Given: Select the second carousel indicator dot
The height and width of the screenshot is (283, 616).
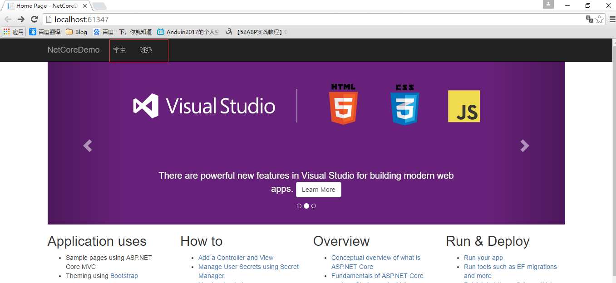Looking at the screenshot, I should 306,206.
